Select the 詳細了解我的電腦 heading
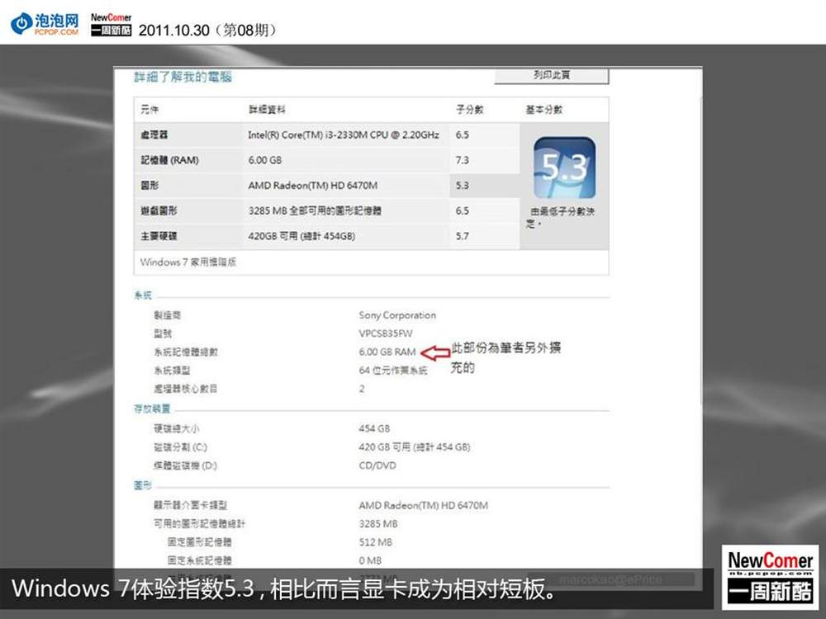826x619 pixels. click(183, 77)
